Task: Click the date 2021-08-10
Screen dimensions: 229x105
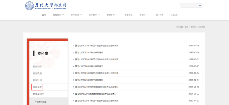Action: 194,87
